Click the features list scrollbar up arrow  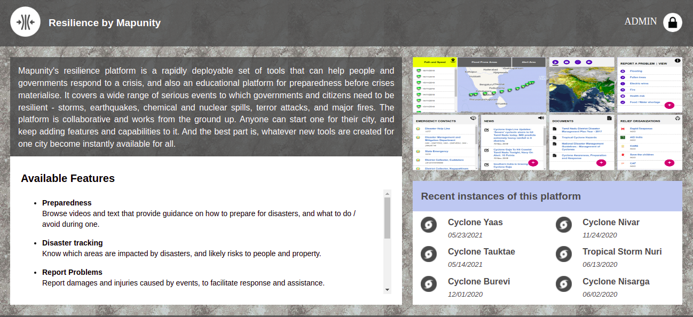pyautogui.click(x=388, y=193)
